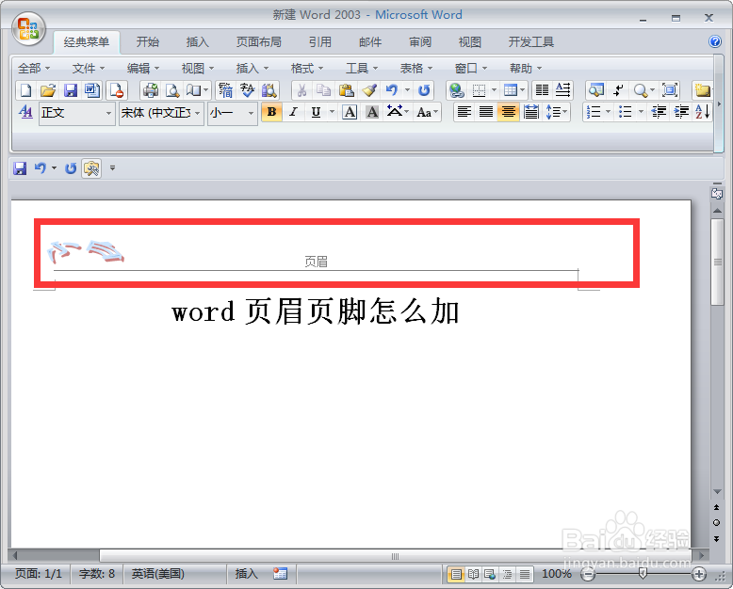733x589 pixels.
Task: Run the spelling and grammar check icon
Action: (247, 90)
